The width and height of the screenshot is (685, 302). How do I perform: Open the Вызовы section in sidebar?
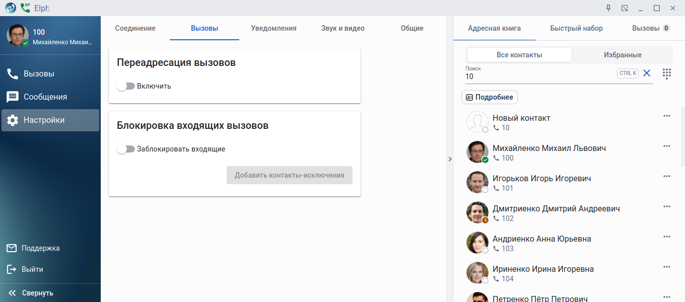click(x=50, y=74)
